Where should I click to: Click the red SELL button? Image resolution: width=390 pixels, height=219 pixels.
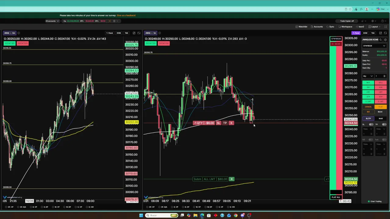click(x=381, y=83)
